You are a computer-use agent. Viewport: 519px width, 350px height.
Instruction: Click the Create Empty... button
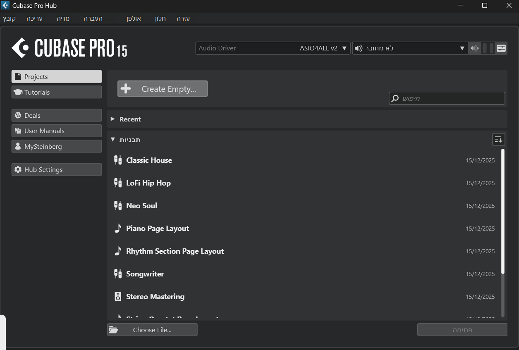point(163,89)
